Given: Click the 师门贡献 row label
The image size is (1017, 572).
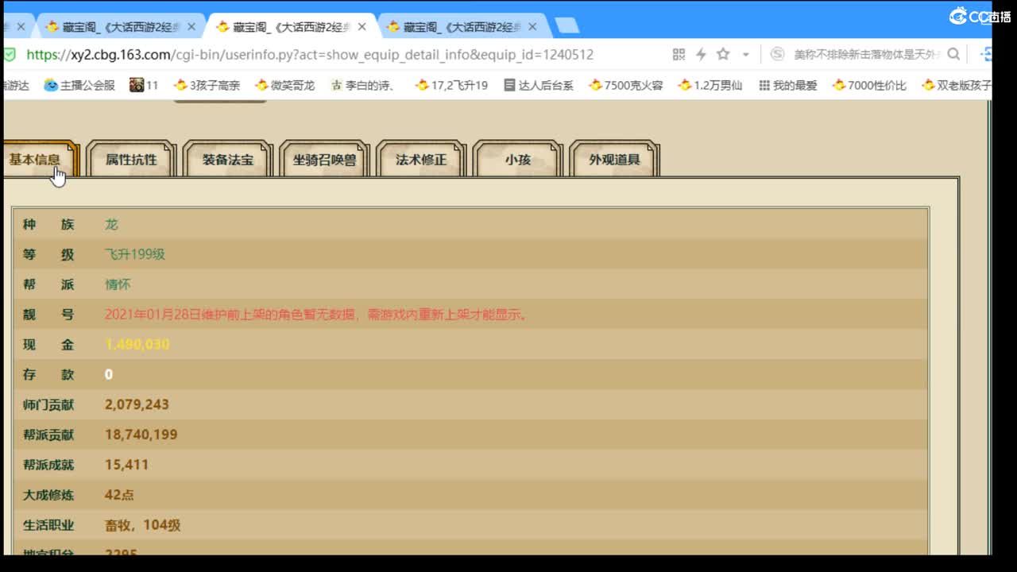Looking at the screenshot, I should 48,405.
